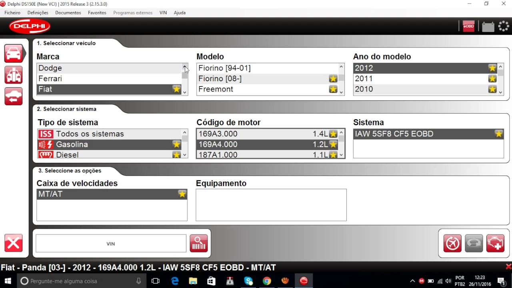
Task: Click Tipo de sistema scroll up arrow
Action: (184, 133)
